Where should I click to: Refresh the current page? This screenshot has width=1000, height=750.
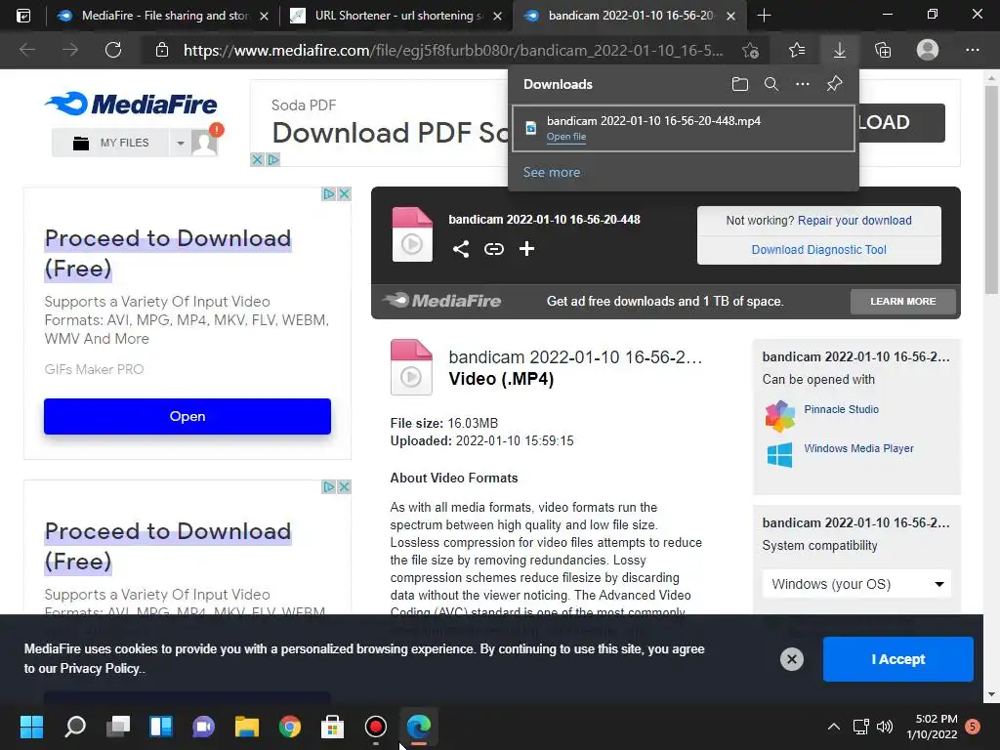click(113, 50)
